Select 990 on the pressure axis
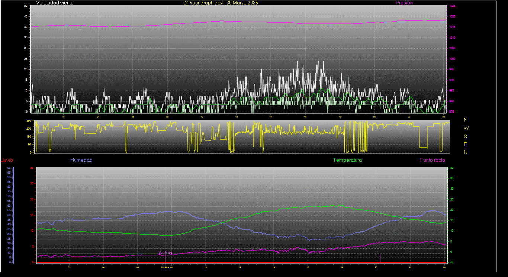Image resolution: width=508 pixels, height=277 pixels. coord(452,80)
